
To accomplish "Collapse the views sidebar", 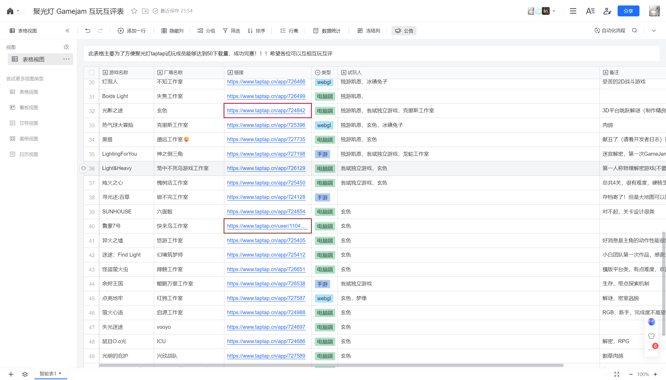I will [67, 31].
